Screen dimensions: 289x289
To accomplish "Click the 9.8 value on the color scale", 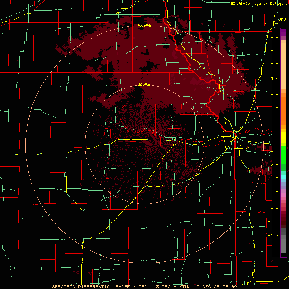I will point(275,36).
